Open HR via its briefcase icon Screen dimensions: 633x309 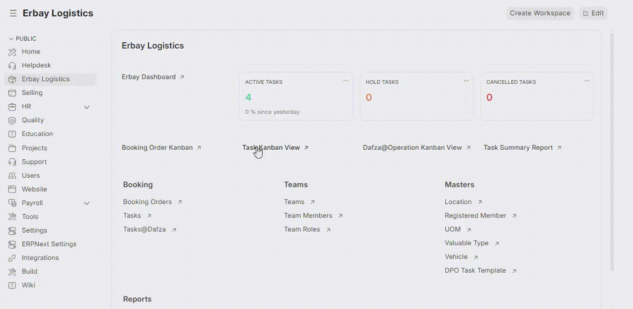click(12, 106)
